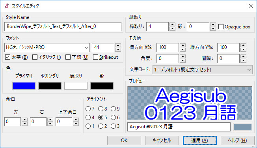Decrease 横方向 X% scale spinner down
This screenshot has height=148, width=257.
pos(183,50)
